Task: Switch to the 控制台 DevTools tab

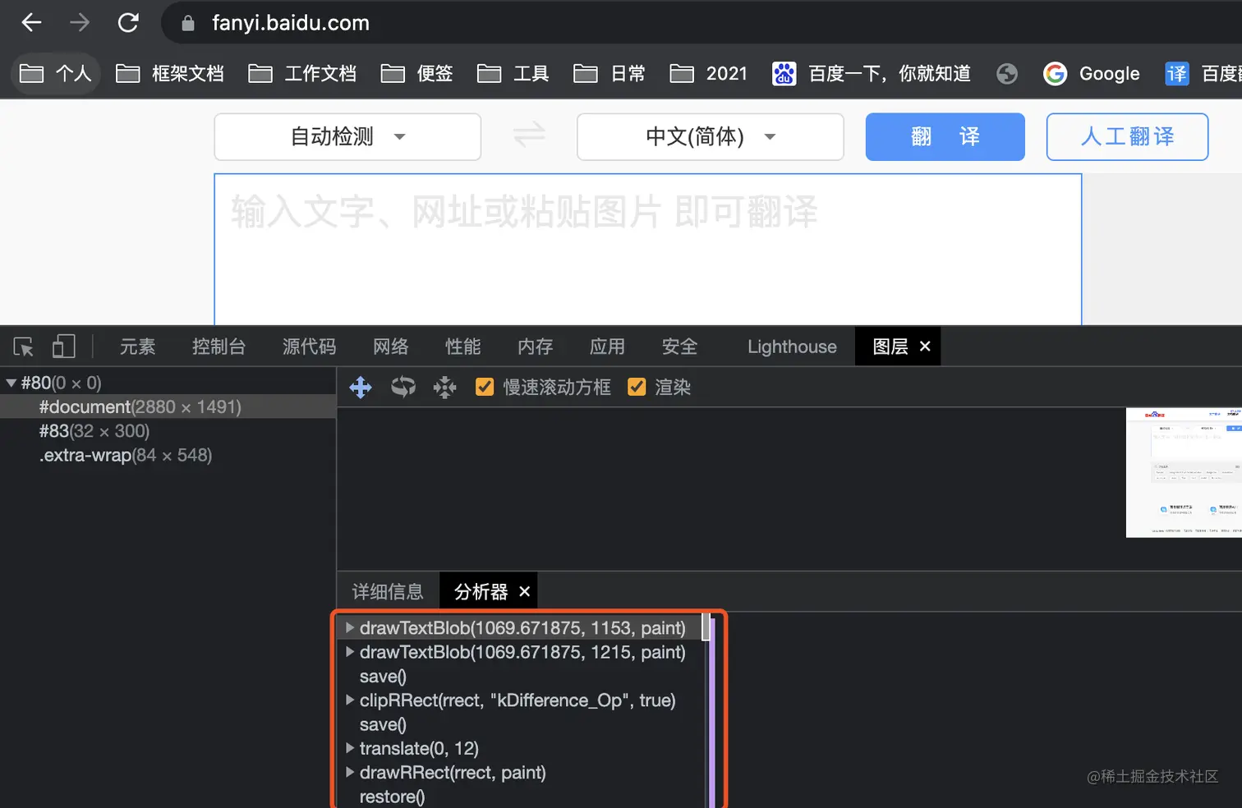Action: [218, 347]
